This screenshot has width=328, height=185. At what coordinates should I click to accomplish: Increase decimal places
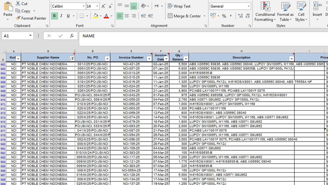[240, 16]
